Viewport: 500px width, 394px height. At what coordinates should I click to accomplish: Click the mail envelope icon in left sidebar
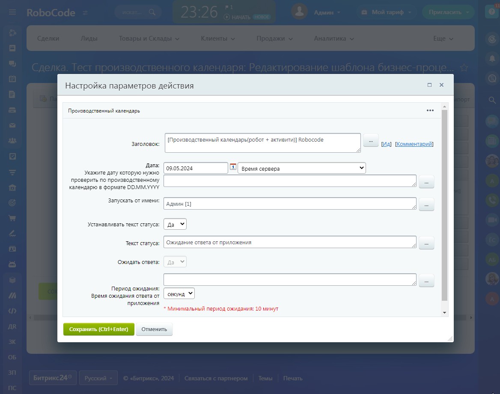[x=12, y=125]
